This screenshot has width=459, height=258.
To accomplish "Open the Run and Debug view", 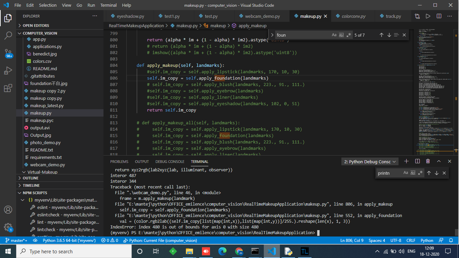I will coord(8,71).
